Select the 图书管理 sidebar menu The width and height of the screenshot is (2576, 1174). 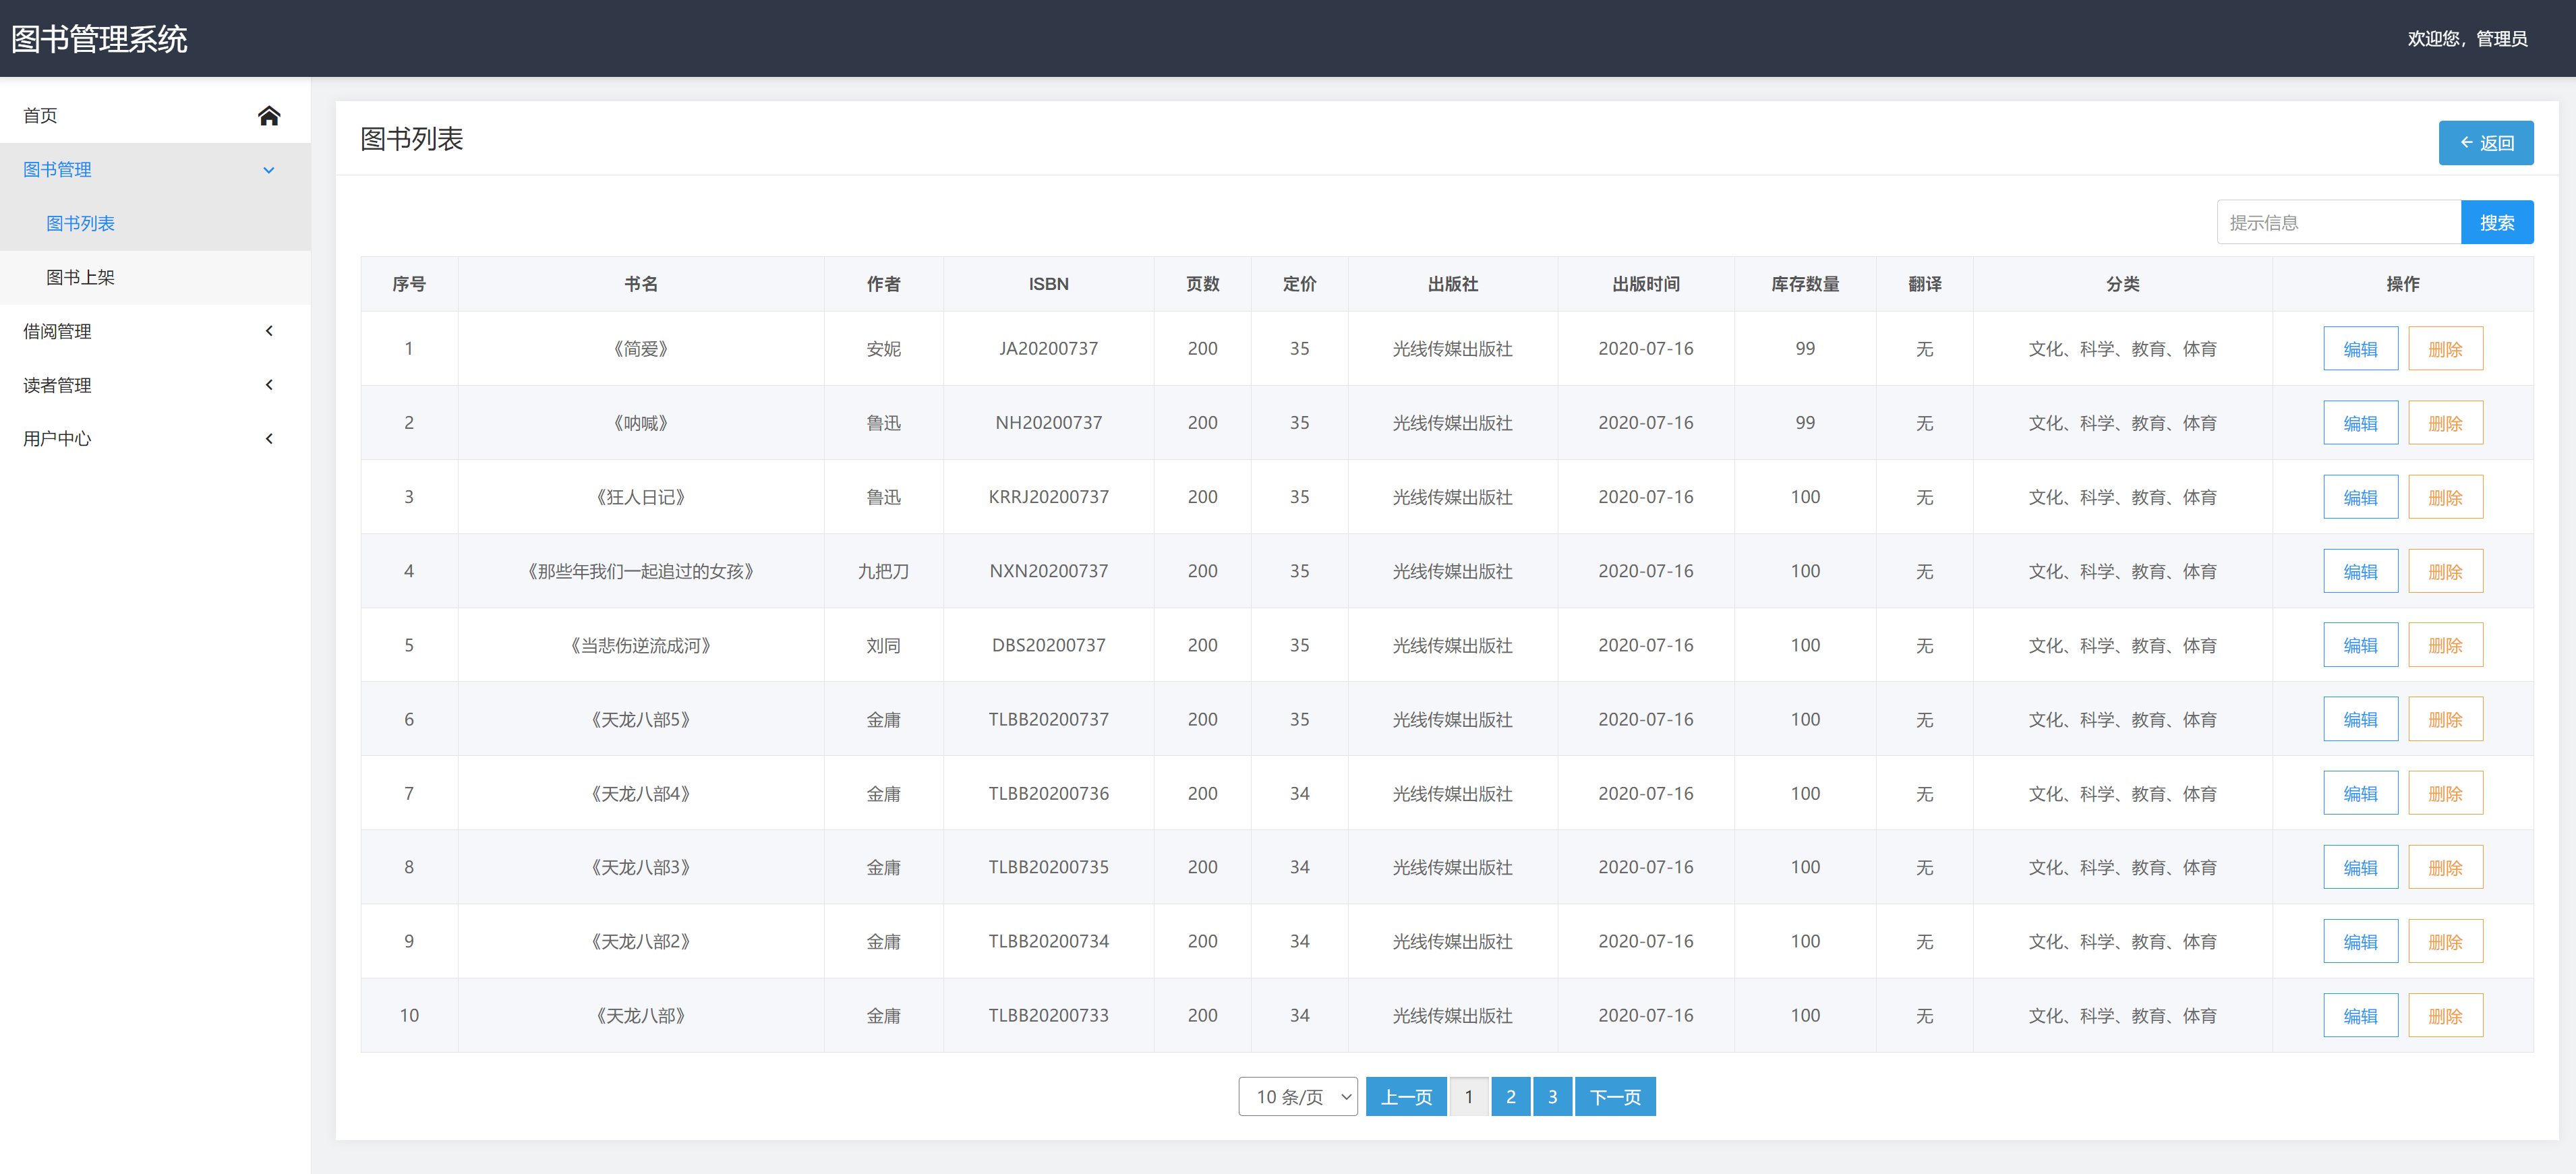[x=155, y=170]
